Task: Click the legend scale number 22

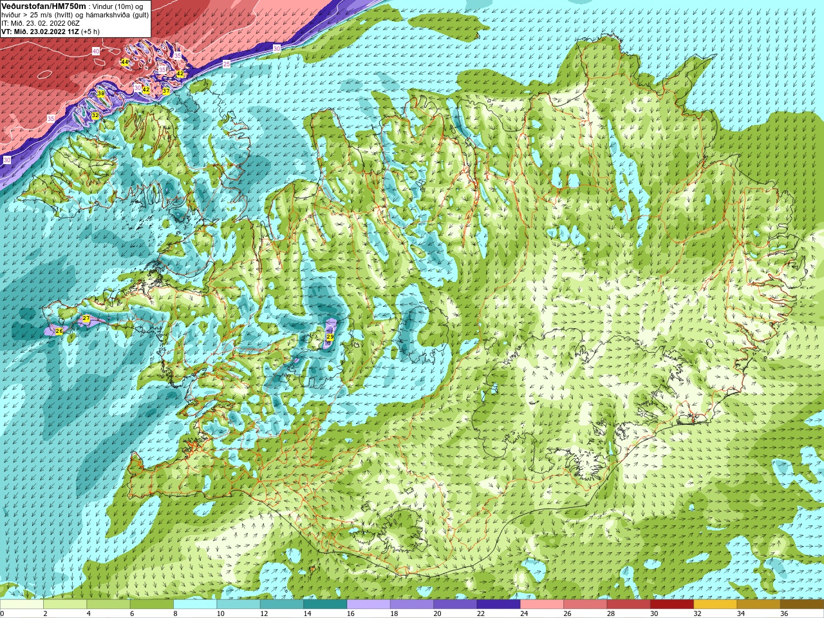Action: pos(480,613)
